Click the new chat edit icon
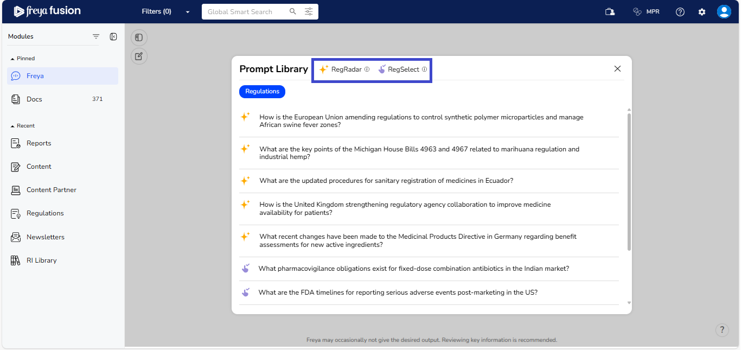The width and height of the screenshot is (742, 350). (x=139, y=56)
